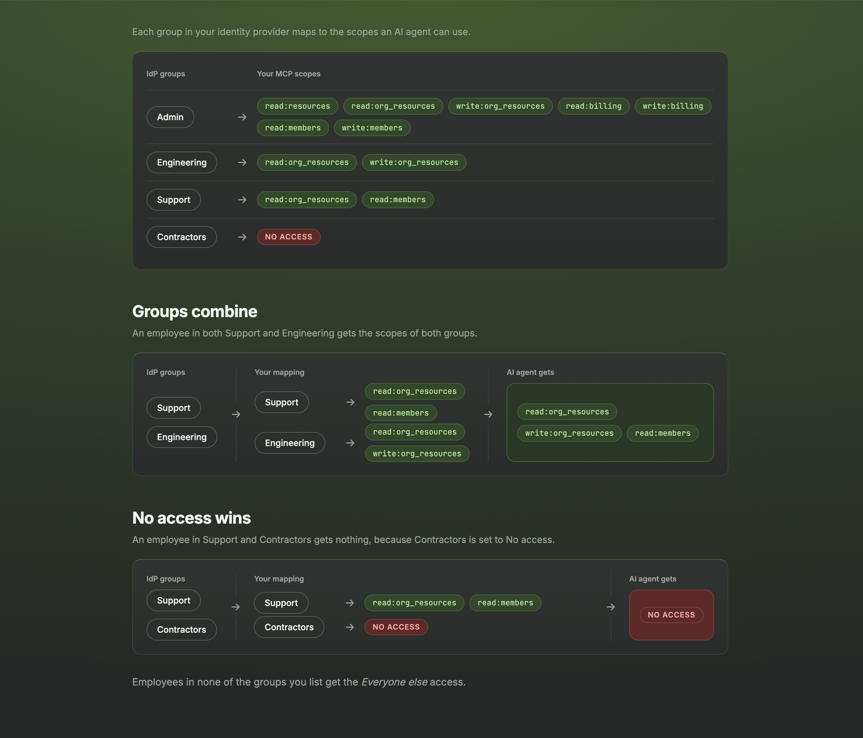Screen dimensions: 863x738
Task: Select Support under Your mapping in Groups combine
Action: coord(282,402)
